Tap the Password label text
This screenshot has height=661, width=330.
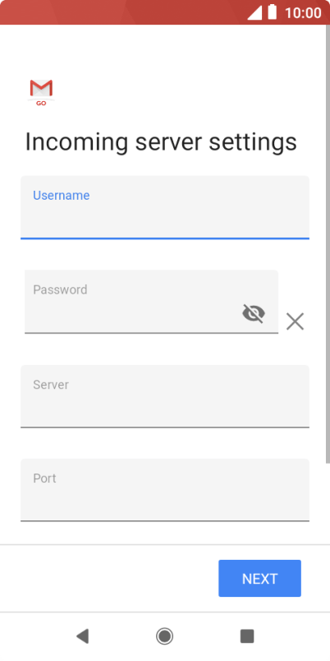point(60,289)
